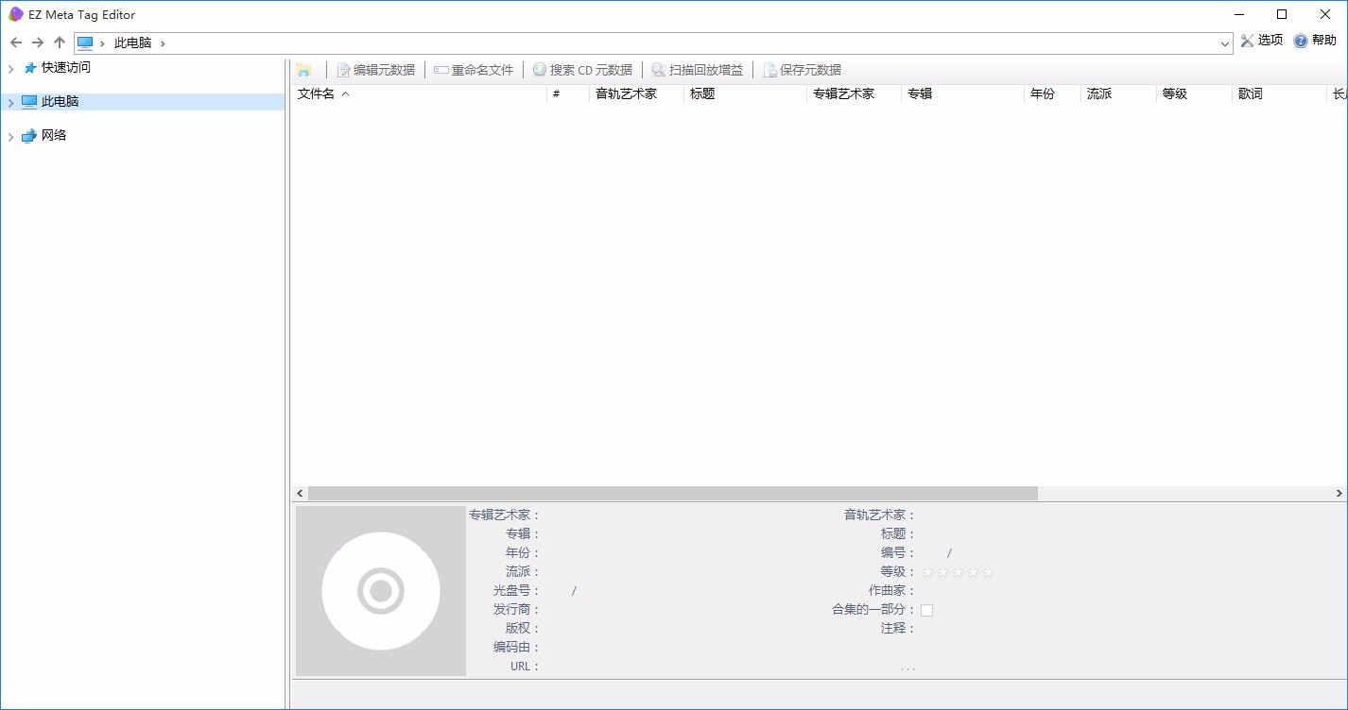Open the 帮助 help menu
This screenshot has height=710, width=1348.
(1315, 41)
